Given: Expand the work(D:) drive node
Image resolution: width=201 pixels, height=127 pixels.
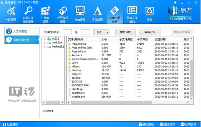Looking at the screenshot, I should pyautogui.click(x=45, y=43).
